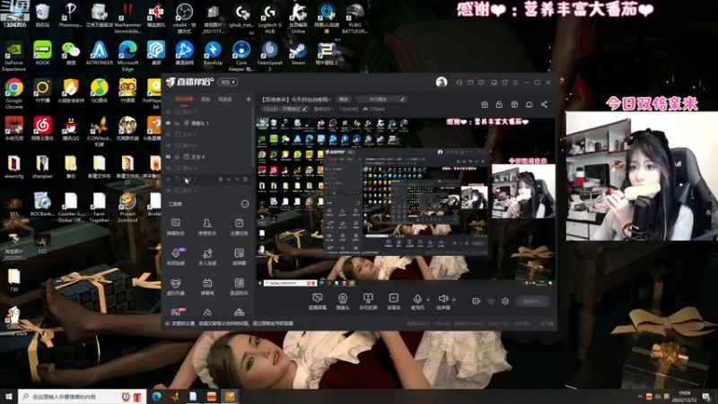The width and height of the screenshot is (718, 404).
Task: Open settings of hovered 文本 3 layer
Action: pos(220,179)
